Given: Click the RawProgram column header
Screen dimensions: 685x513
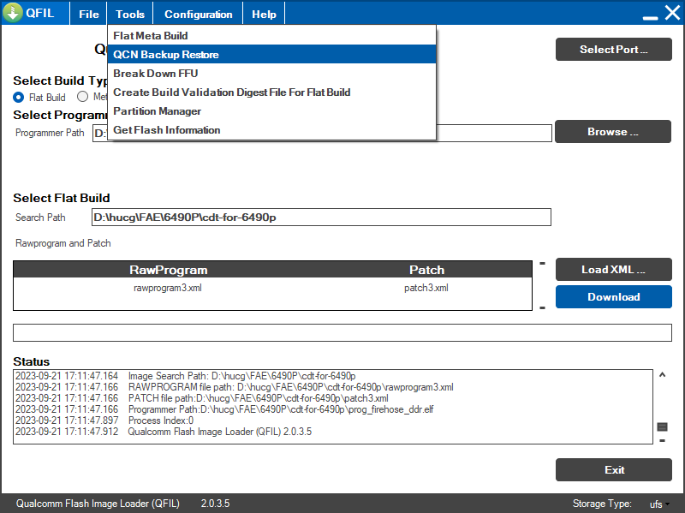Looking at the screenshot, I should (168, 270).
